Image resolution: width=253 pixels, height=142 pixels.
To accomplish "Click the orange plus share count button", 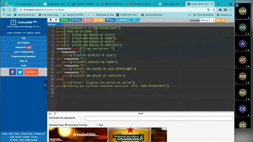I will 31,72.
